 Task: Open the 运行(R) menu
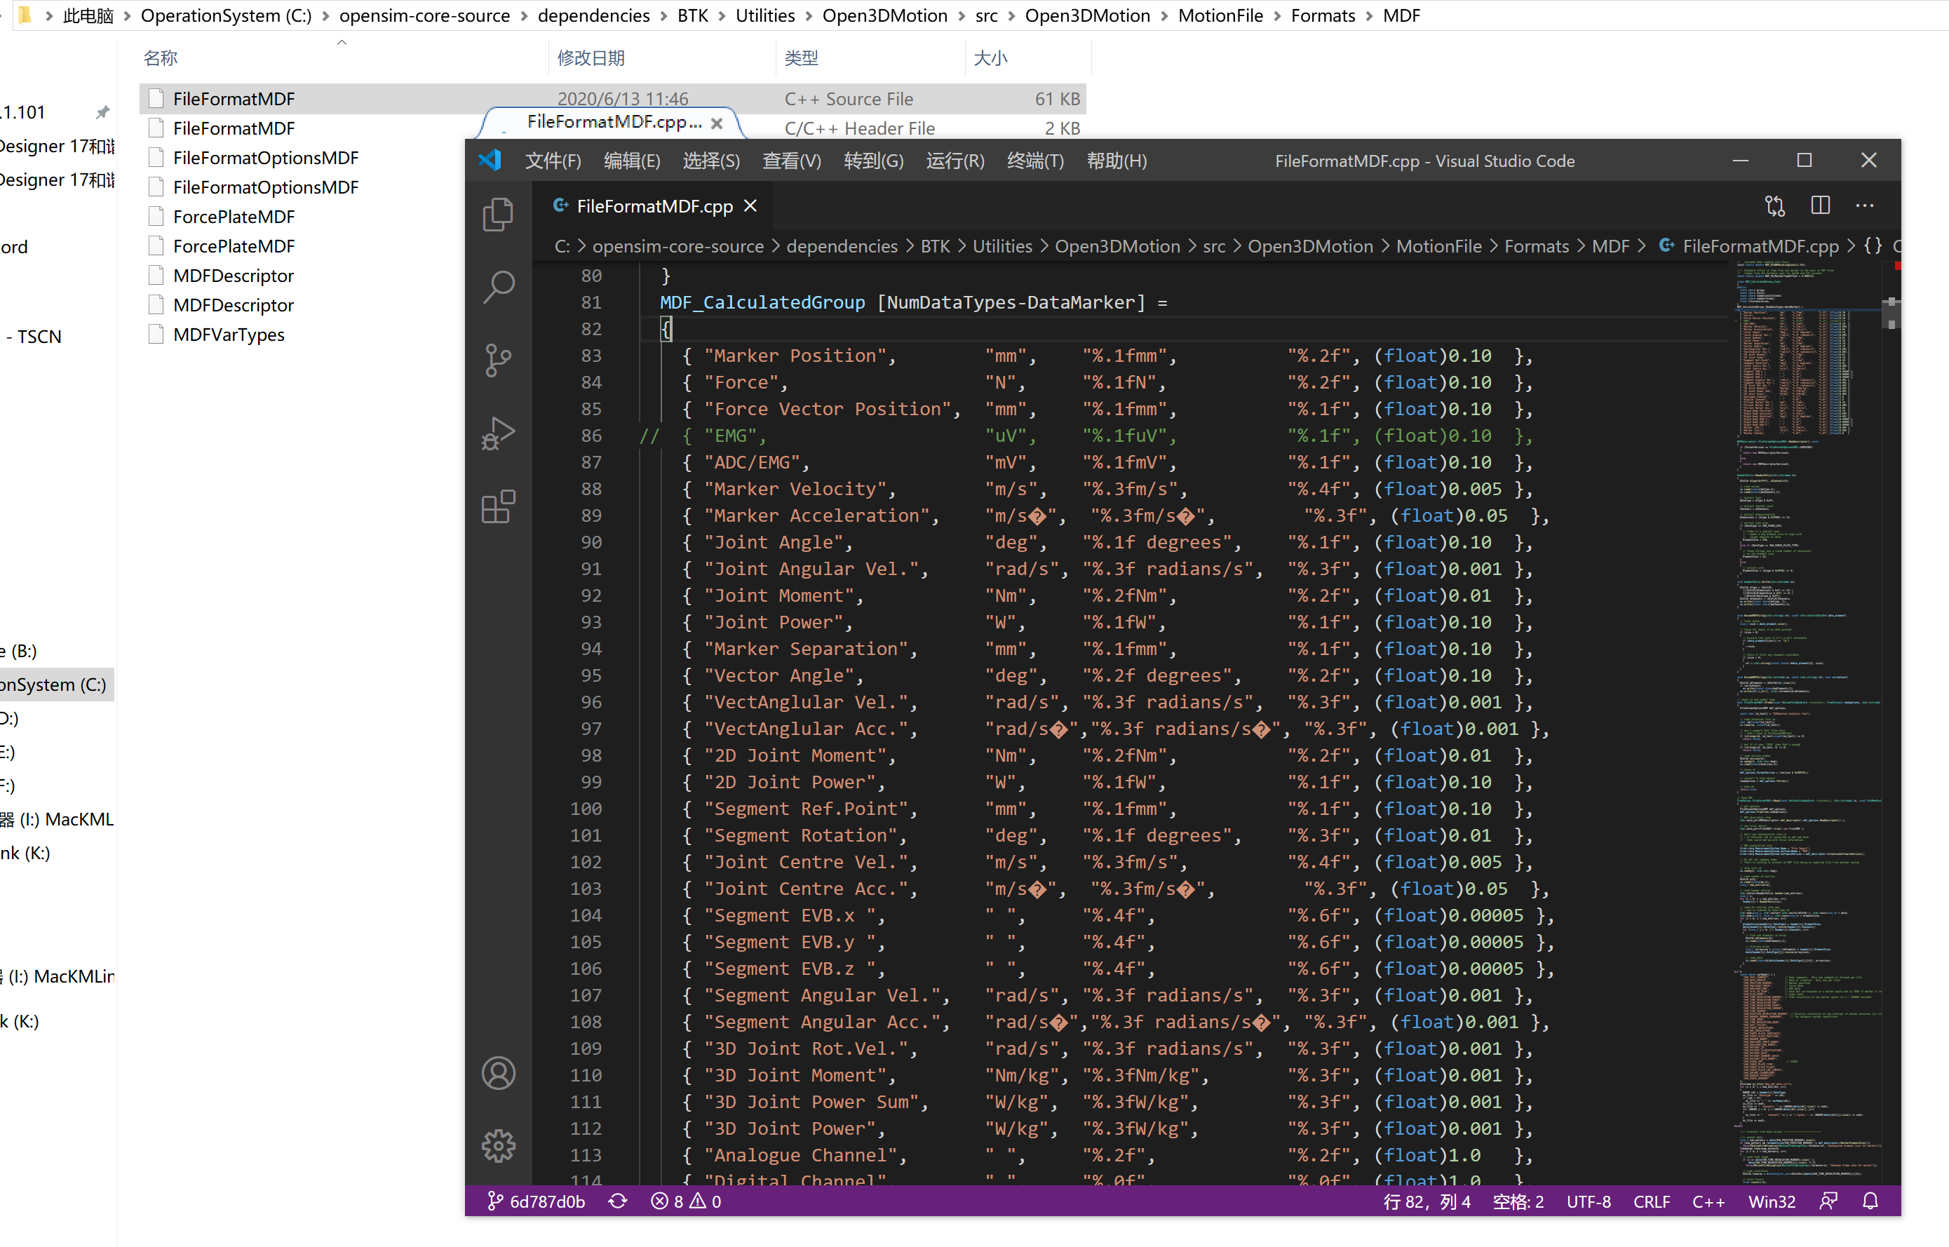click(x=955, y=161)
